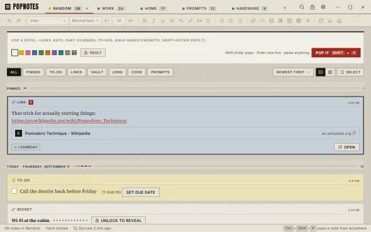
Task: Open the color palette tool
Action: coord(321,21)
